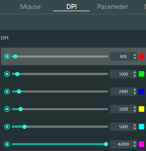Select the 3200 DPI stage radio button
Image resolution: width=146 pixels, height=151 pixels.
pyautogui.click(x=7, y=109)
